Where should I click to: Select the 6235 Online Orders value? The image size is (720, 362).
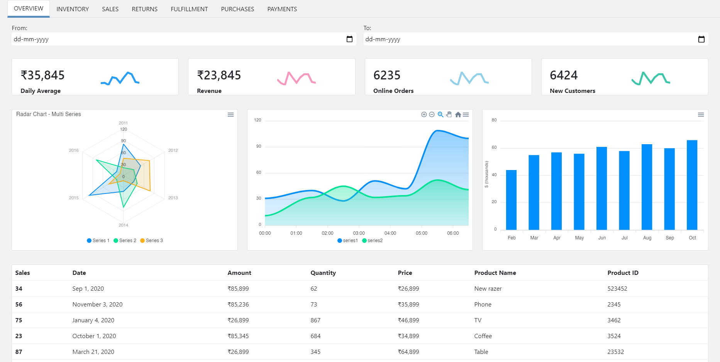[x=387, y=75]
